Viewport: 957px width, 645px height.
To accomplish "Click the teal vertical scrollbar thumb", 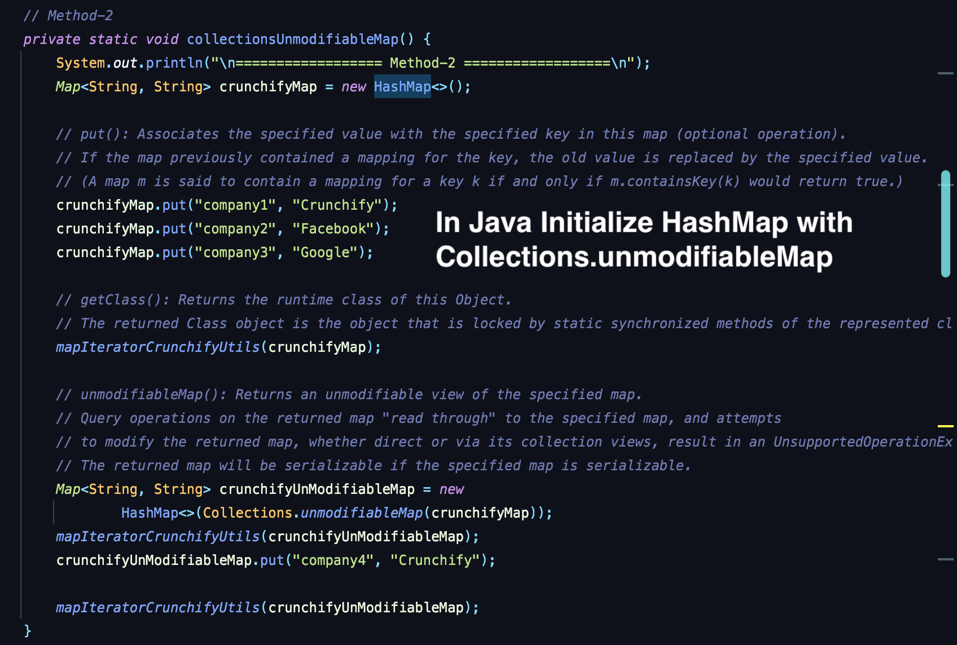I will pos(946,224).
